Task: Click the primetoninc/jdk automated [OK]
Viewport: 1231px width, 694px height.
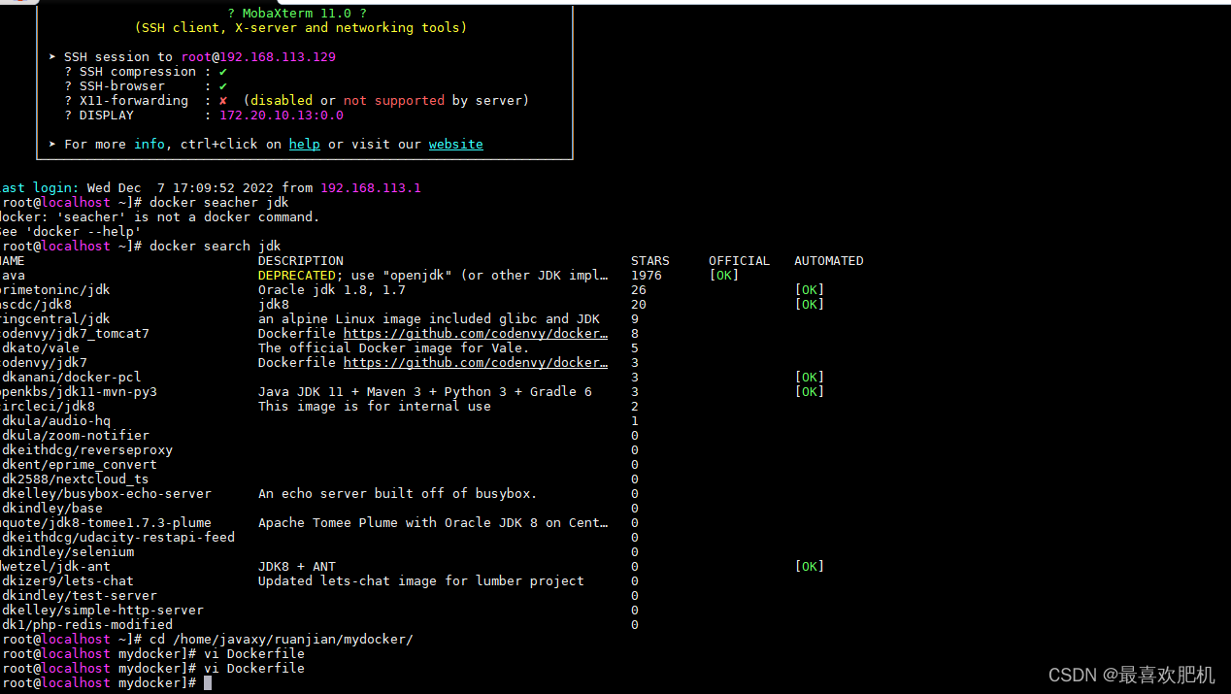Action: 810,289
